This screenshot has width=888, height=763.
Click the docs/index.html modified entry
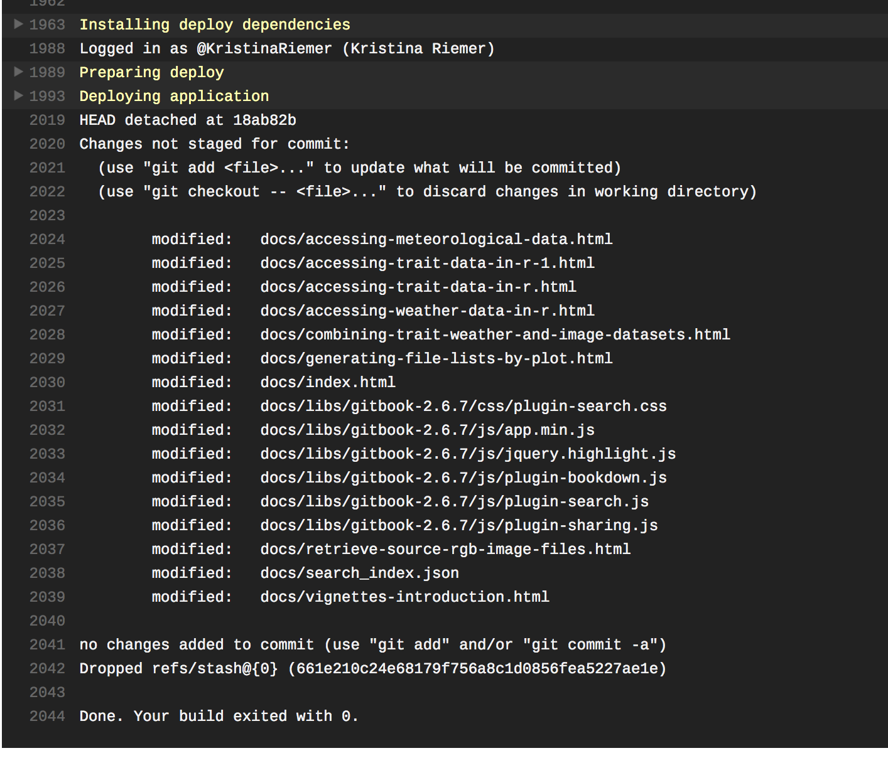(x=274, y=382)
